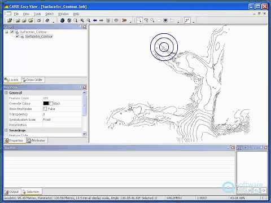
Task: Click the zoom in magnifier icon
Action: point(82,20)
